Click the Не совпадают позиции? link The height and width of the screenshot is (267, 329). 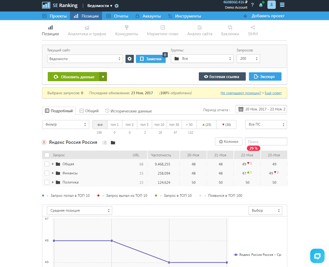click(241, 93)
